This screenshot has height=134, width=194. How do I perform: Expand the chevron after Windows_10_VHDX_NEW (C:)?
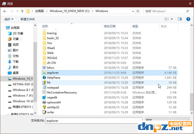click(92, 11)
